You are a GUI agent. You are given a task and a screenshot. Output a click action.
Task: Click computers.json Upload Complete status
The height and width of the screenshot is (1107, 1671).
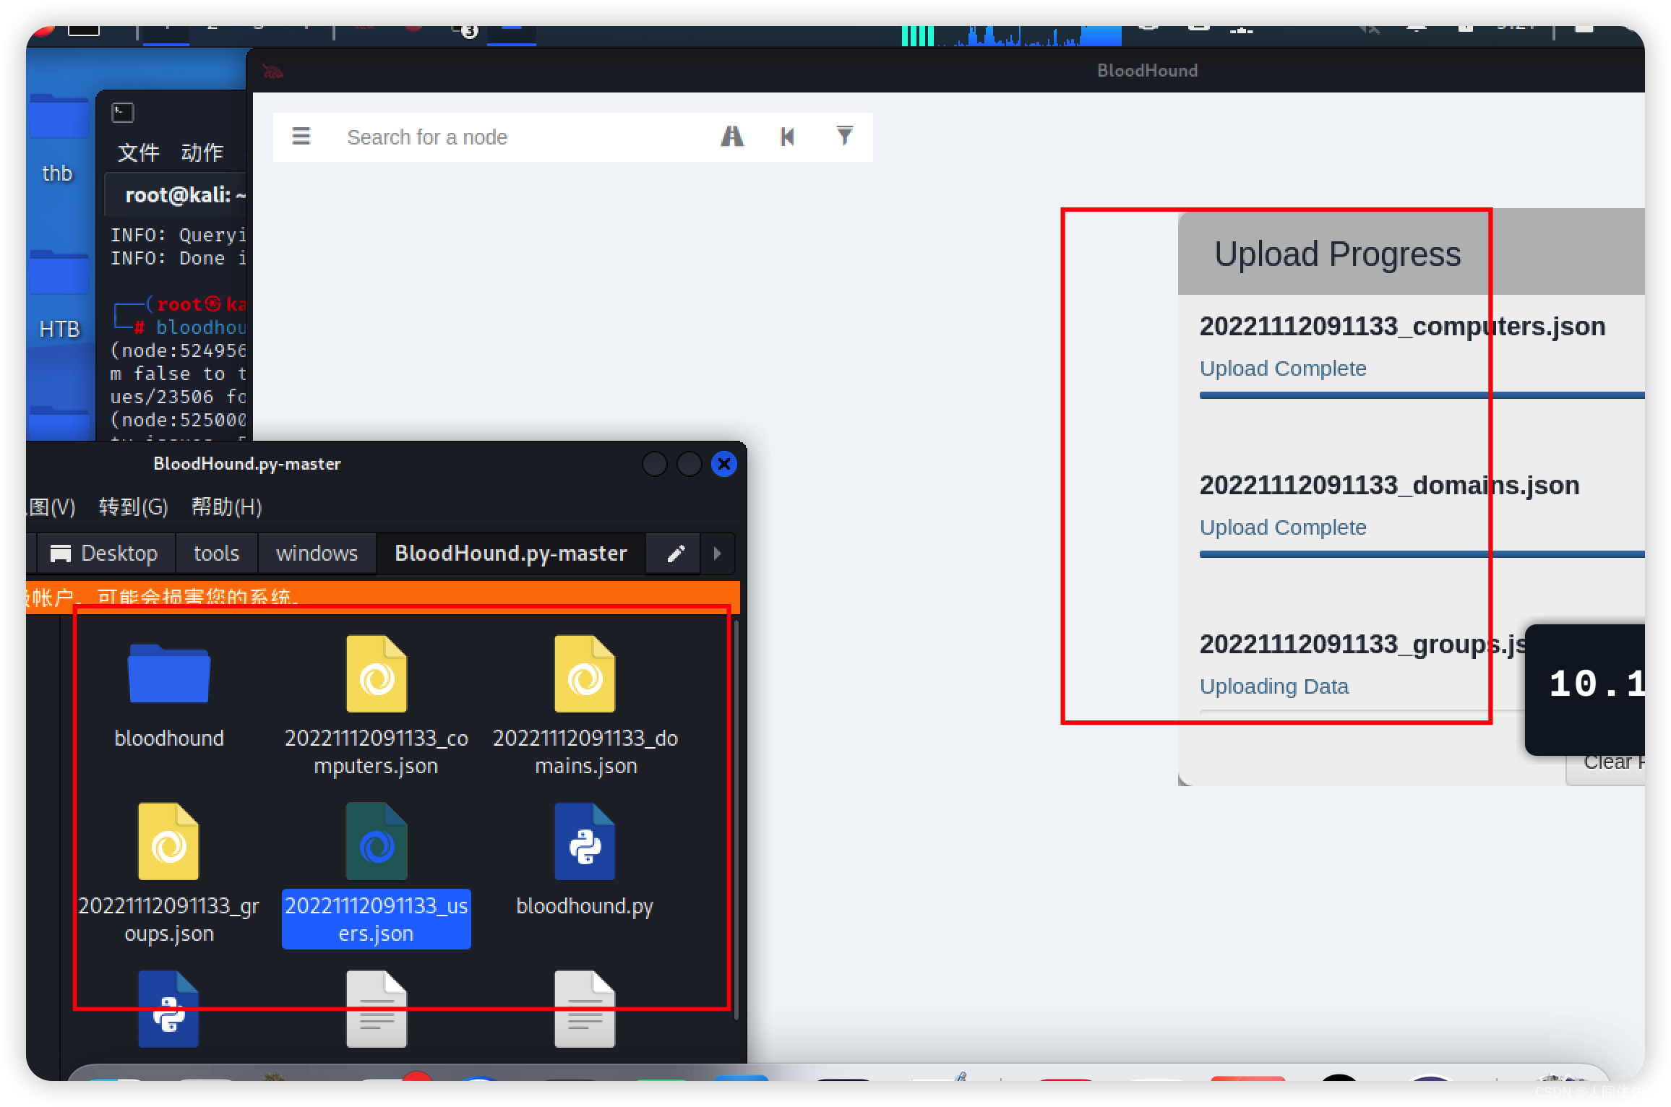pyautogui.click(x=1283, y=369)
